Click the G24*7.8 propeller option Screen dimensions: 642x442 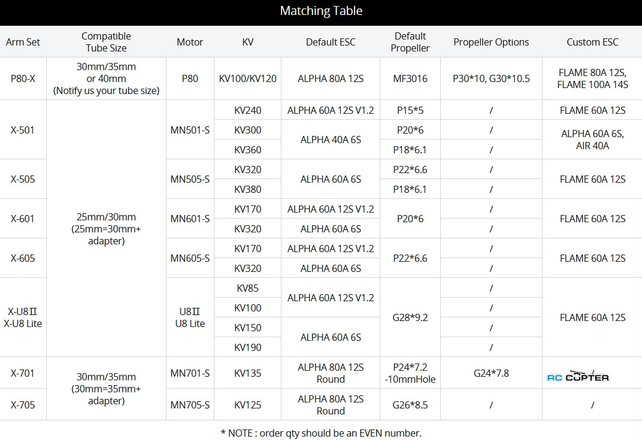491,373
